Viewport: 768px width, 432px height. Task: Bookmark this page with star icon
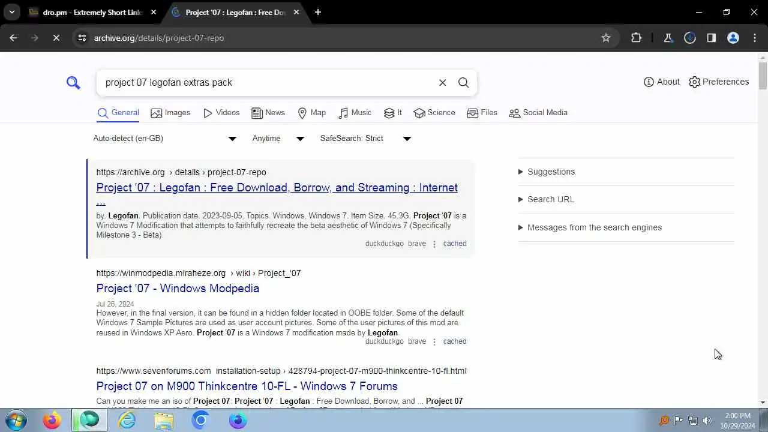(x=605, y=38)
